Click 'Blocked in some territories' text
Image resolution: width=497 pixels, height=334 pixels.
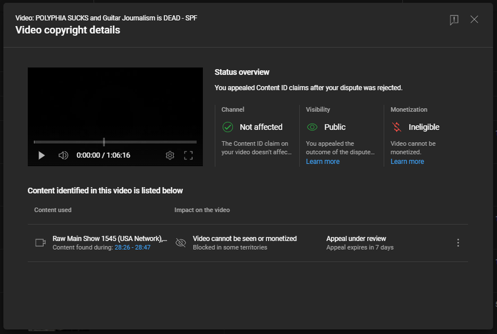coord(230,247)
